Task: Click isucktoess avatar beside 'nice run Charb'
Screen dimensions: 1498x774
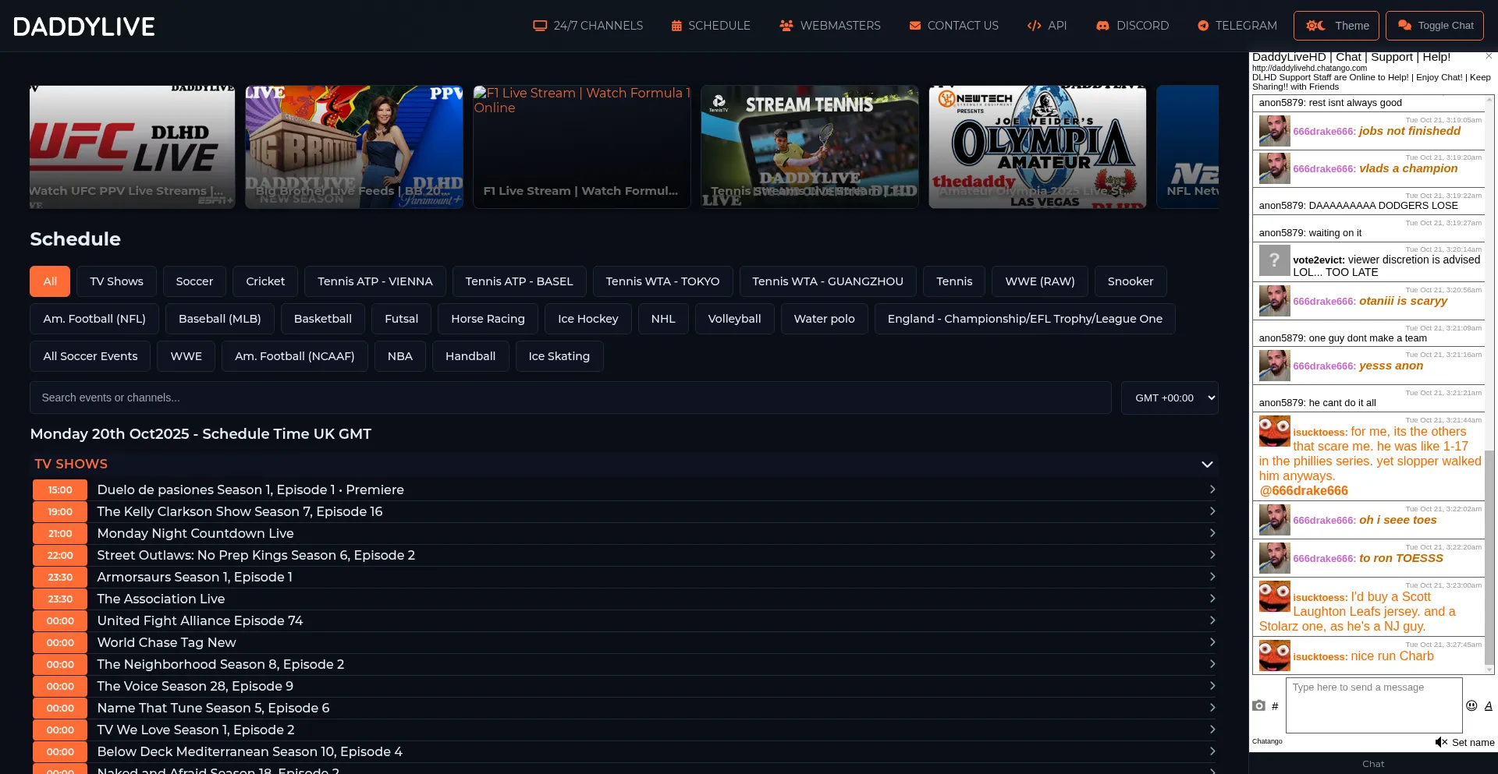Action: tap(1274, 656)
